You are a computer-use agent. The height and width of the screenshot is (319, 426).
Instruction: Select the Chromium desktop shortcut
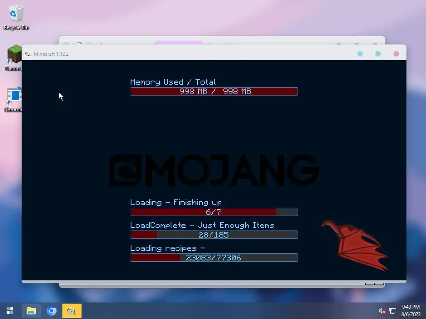point(14,99)
